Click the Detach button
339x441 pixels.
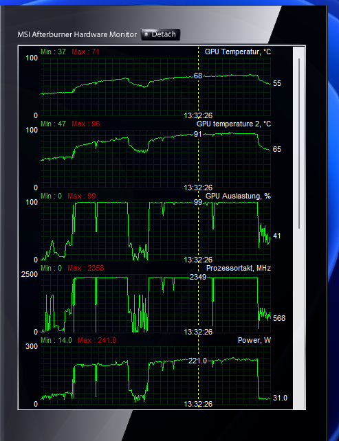click(x=160, y=34)
